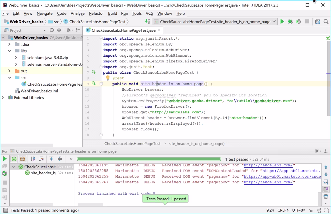Image resolution: width=331 pixels, height=214 pixels.
Task: Toggle Show Ignored tests filter
Action: coord(22,159)
